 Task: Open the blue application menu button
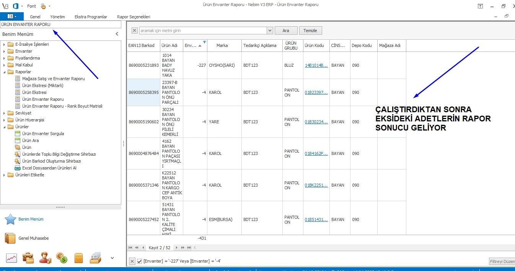12,16
